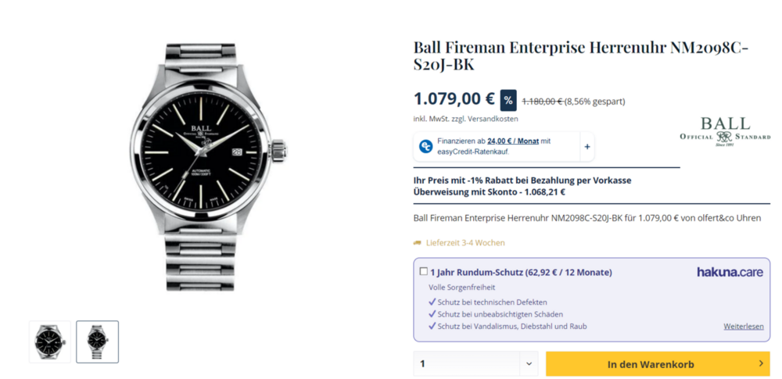The image size is (782, 379).
Task: Select the first watch thumbnail
Action: (50, 341)
